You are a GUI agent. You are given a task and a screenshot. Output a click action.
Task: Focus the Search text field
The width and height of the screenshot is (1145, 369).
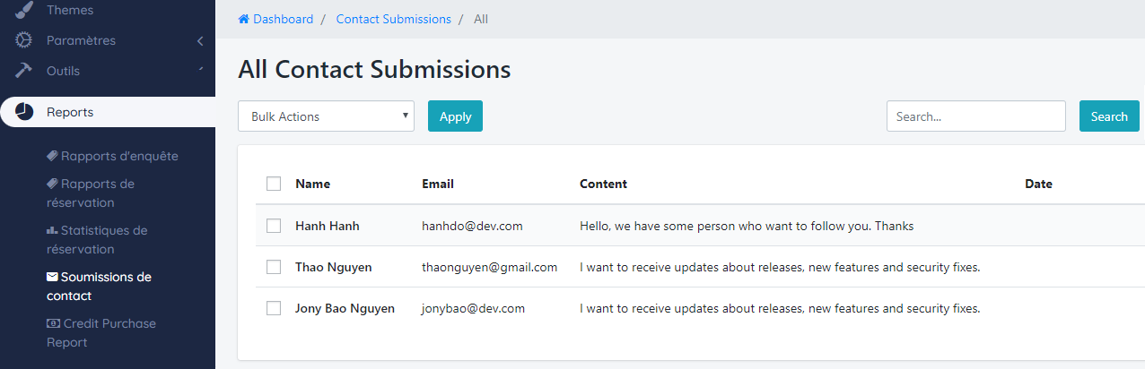[975, 116]
